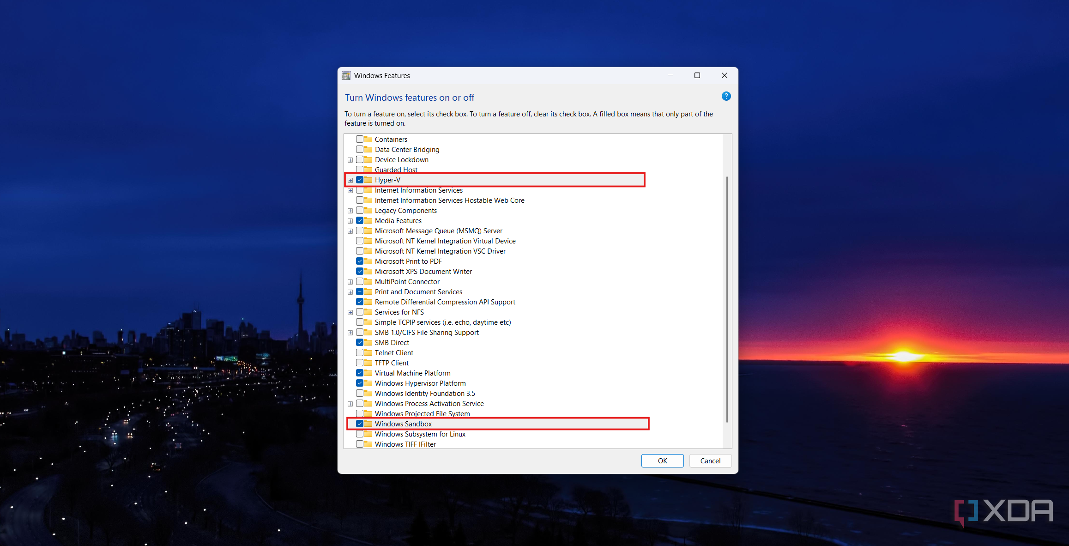Disable the Virtual Machine Platform checkbox
Screen dimensions: 1069x546
(359, 373)
